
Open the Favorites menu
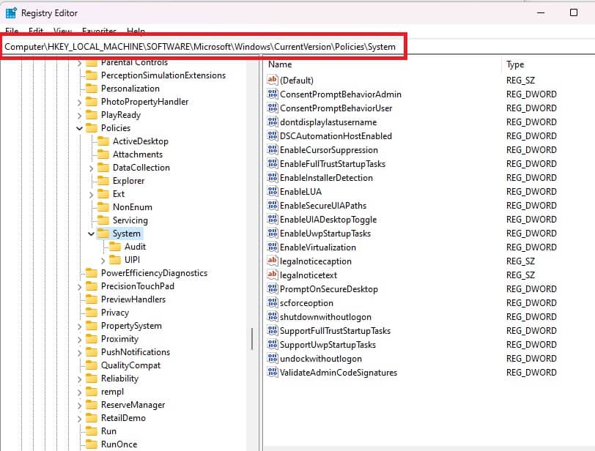(x=99, y=31)
